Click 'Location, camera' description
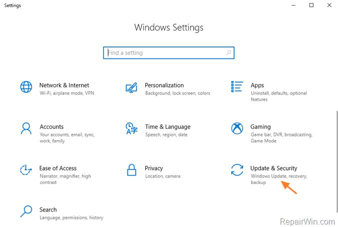This screenshot has width=338, height=227. coord(163,176)
